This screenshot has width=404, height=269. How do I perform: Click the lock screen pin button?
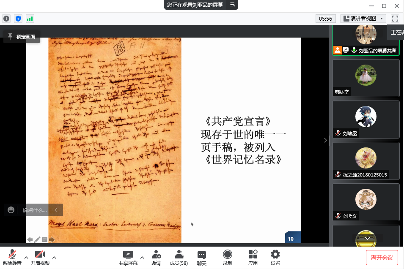pyautogui.click(x=22, y=37)
